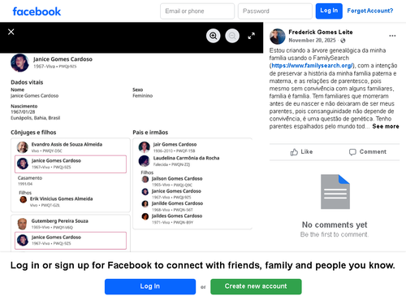Click the Erik Vinicius Gomes Almeida avatar
This screenshot has height=305, width=406.
pos(24,200)
